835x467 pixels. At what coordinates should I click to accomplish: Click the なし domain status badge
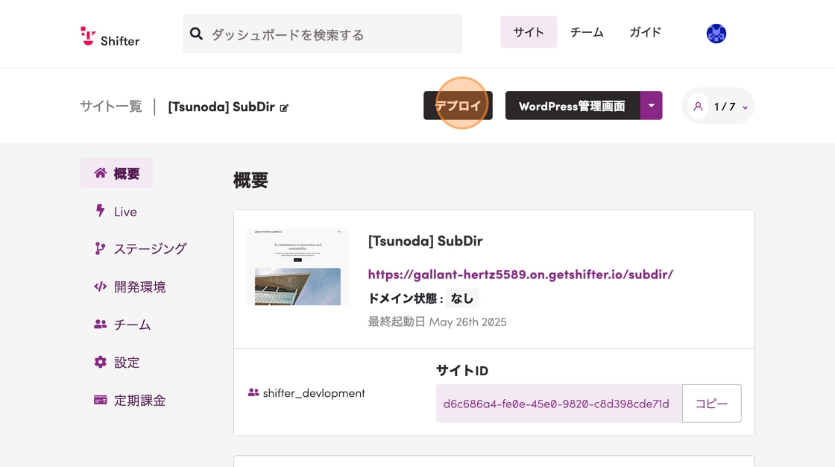pyautogui.click(x=462, y=298)
